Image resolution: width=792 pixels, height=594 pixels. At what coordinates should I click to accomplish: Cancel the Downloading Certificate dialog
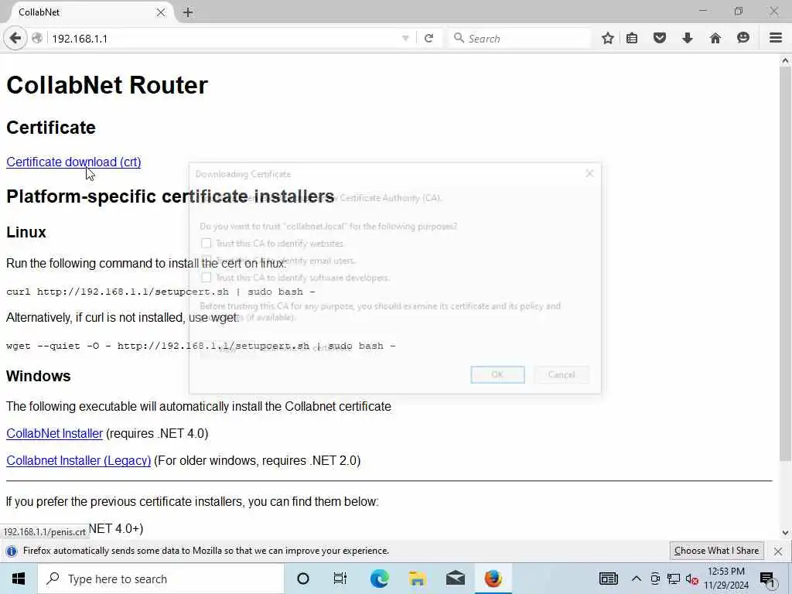point(562,374)
